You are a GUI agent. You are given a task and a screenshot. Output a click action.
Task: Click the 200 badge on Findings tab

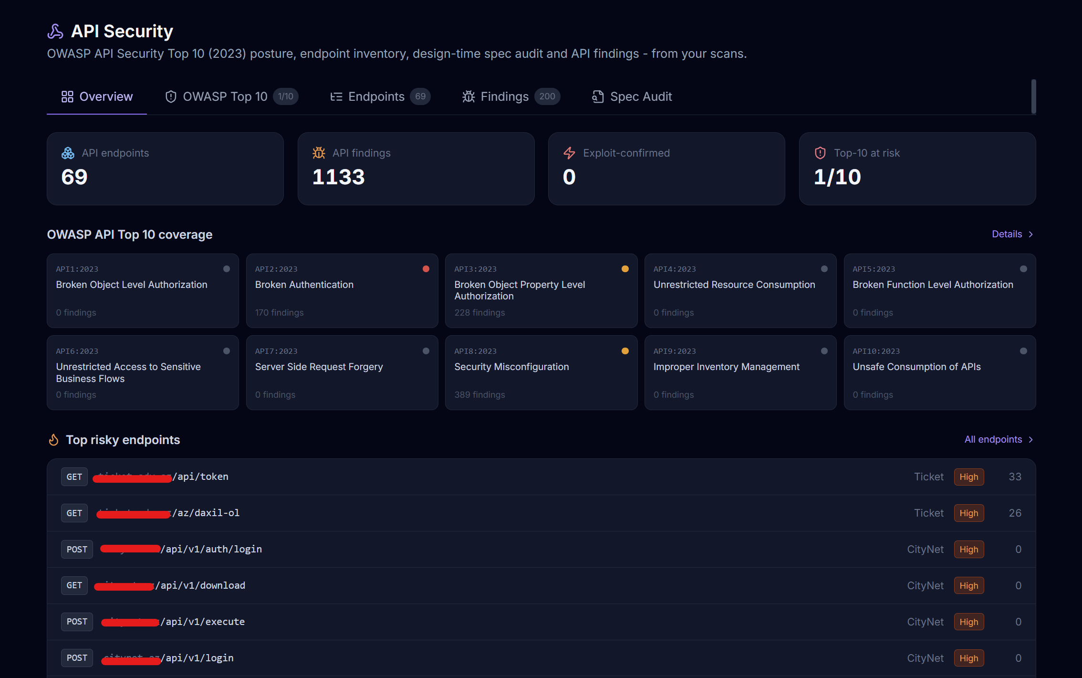click(547, 96)
